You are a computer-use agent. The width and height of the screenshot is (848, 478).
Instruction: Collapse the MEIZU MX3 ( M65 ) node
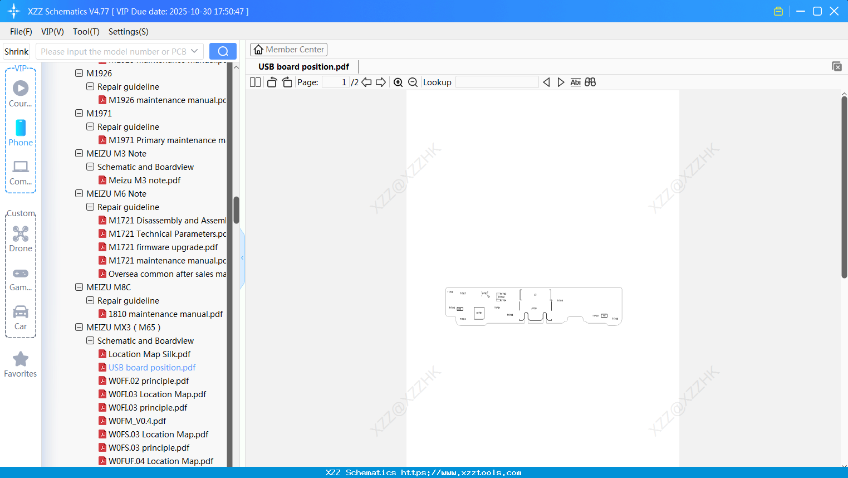(x=79, y=327)
